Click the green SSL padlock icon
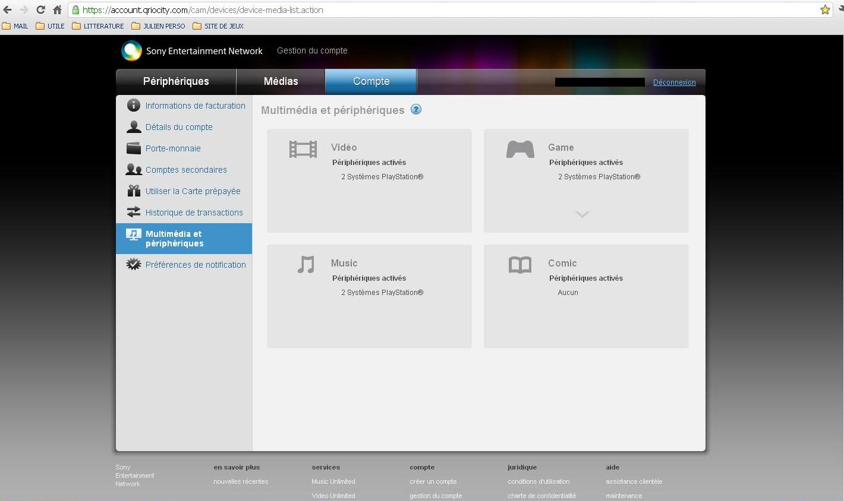844x501 pixels. 75,9
